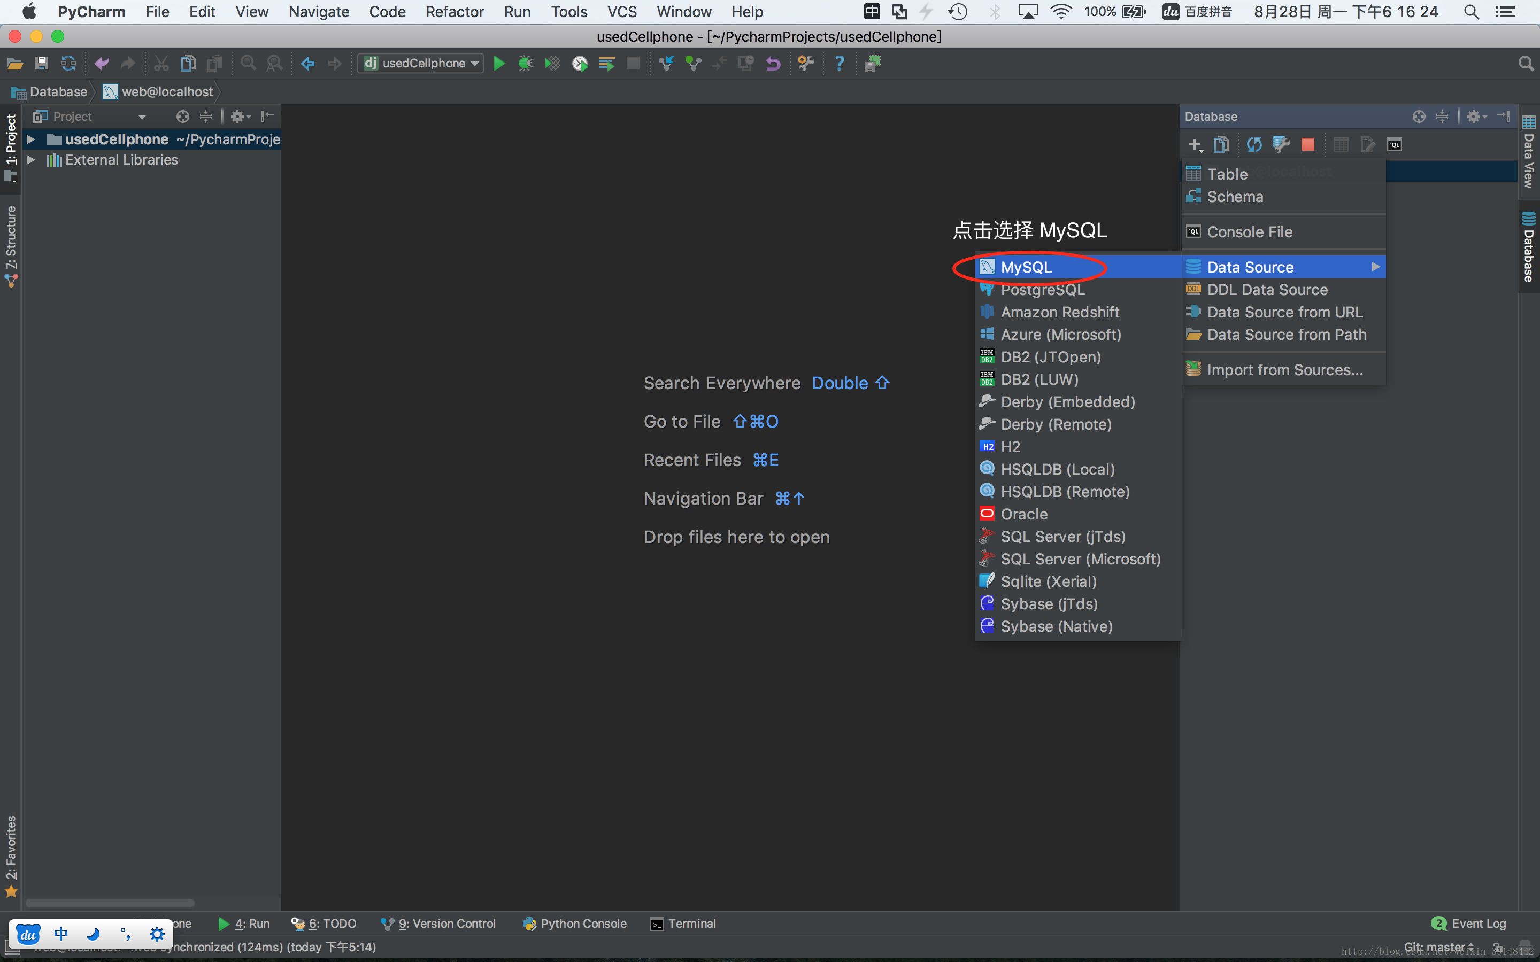Screen dimensions: 1540x962
Task: Select Data Source from URL
Action: pos(1283,312)
